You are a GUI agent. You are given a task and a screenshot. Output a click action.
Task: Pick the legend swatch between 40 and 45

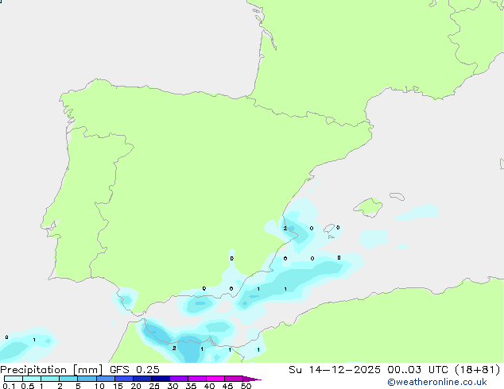(215, 379)
